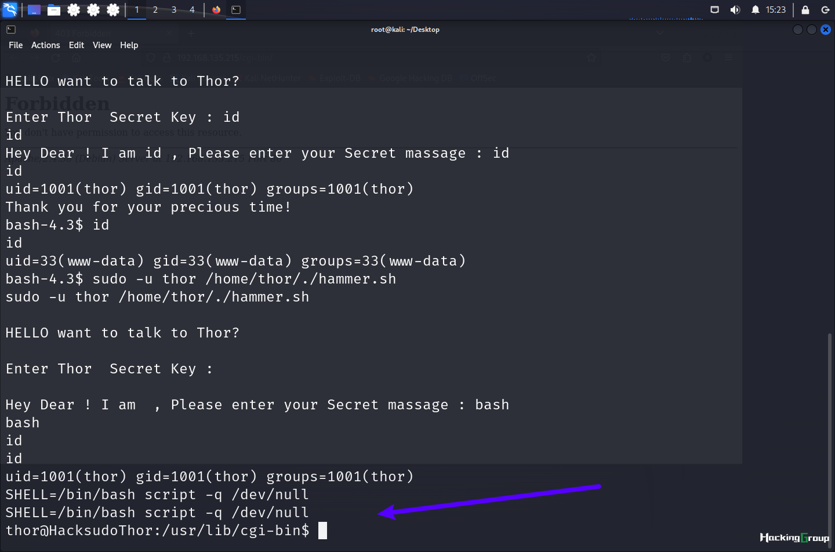Switch to workspace 3
835x552 pixels.
[174, 10]
